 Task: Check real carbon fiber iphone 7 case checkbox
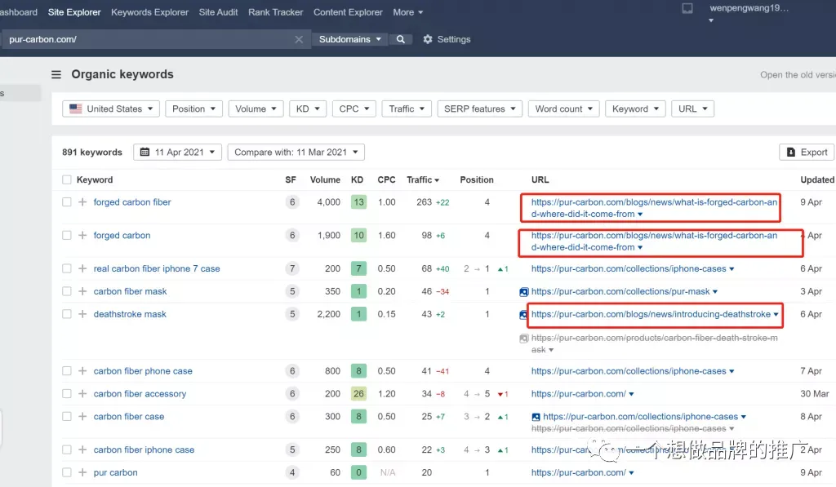click(67, 268)
